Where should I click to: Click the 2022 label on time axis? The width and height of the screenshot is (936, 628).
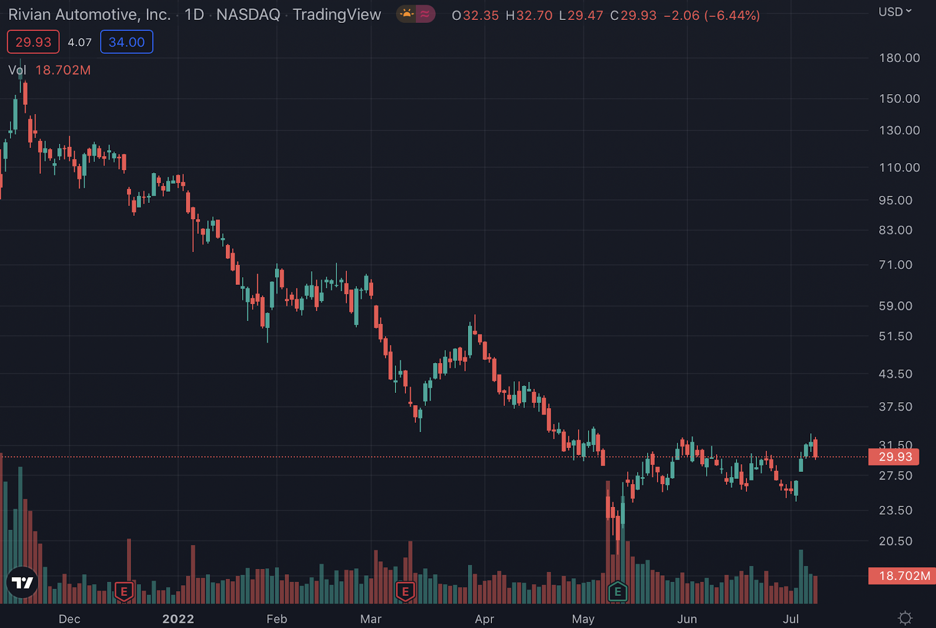pyautogui.click(x=178, y=619)
